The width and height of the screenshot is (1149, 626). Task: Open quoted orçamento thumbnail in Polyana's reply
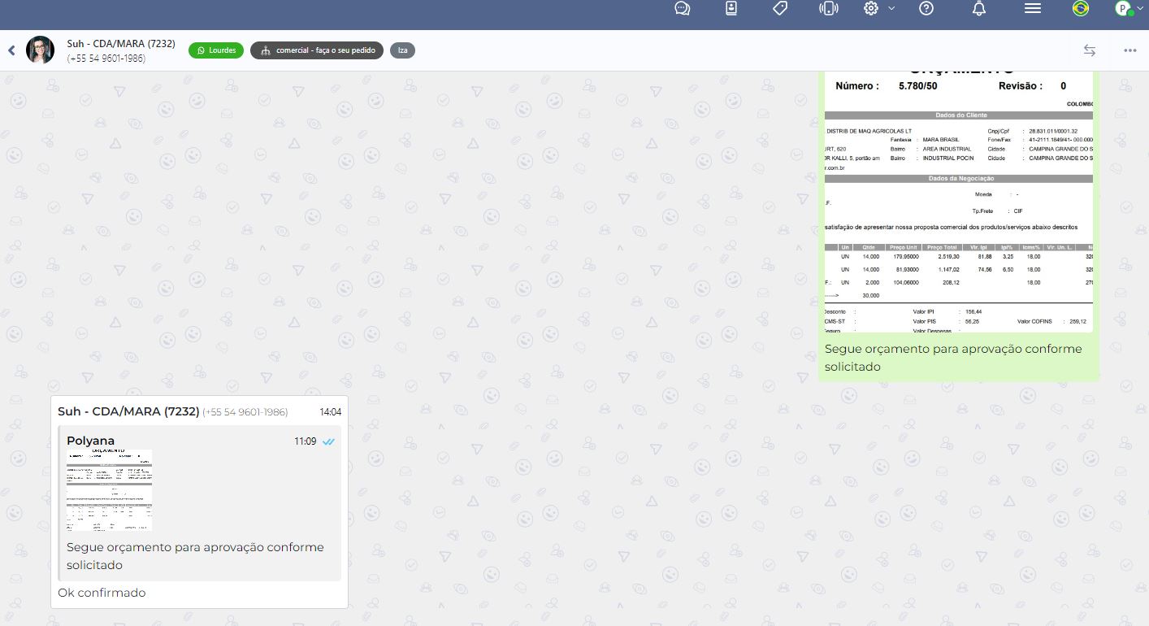click(x=109, y=489)
